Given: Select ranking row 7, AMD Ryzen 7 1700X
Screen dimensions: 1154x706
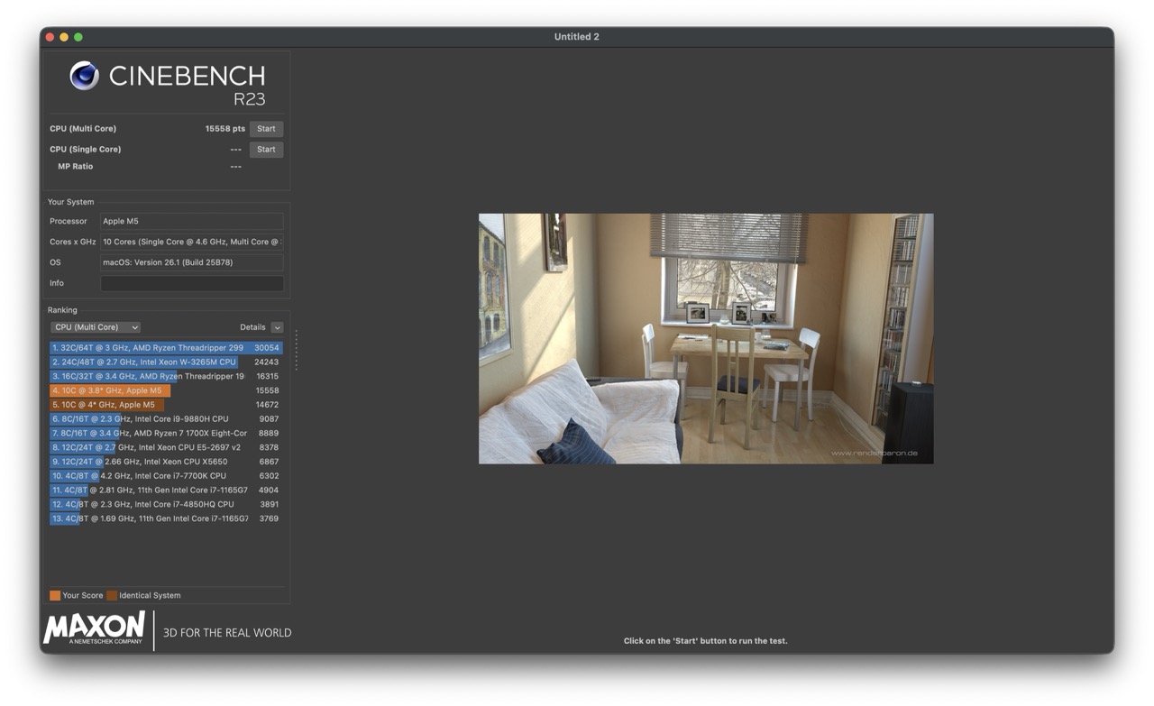Looking at the screenshot, I should 166,434.
